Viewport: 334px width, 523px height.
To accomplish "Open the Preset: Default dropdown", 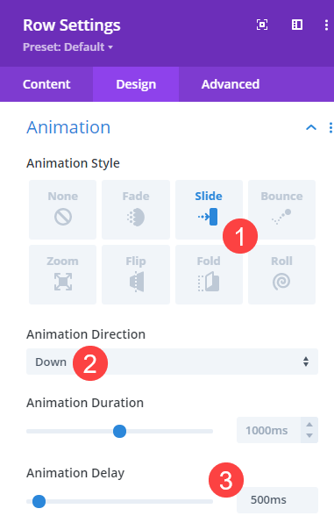I will coord(68,47).
